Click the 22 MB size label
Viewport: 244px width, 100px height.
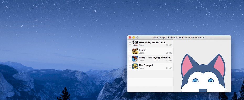[169, 68]
